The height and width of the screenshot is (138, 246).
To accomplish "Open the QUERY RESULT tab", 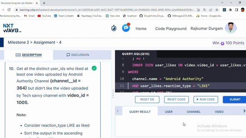I will click(140, 112).
